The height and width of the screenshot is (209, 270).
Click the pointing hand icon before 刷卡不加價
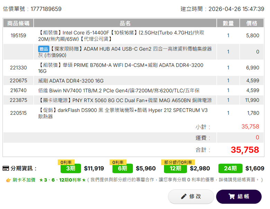coord(8,180)
